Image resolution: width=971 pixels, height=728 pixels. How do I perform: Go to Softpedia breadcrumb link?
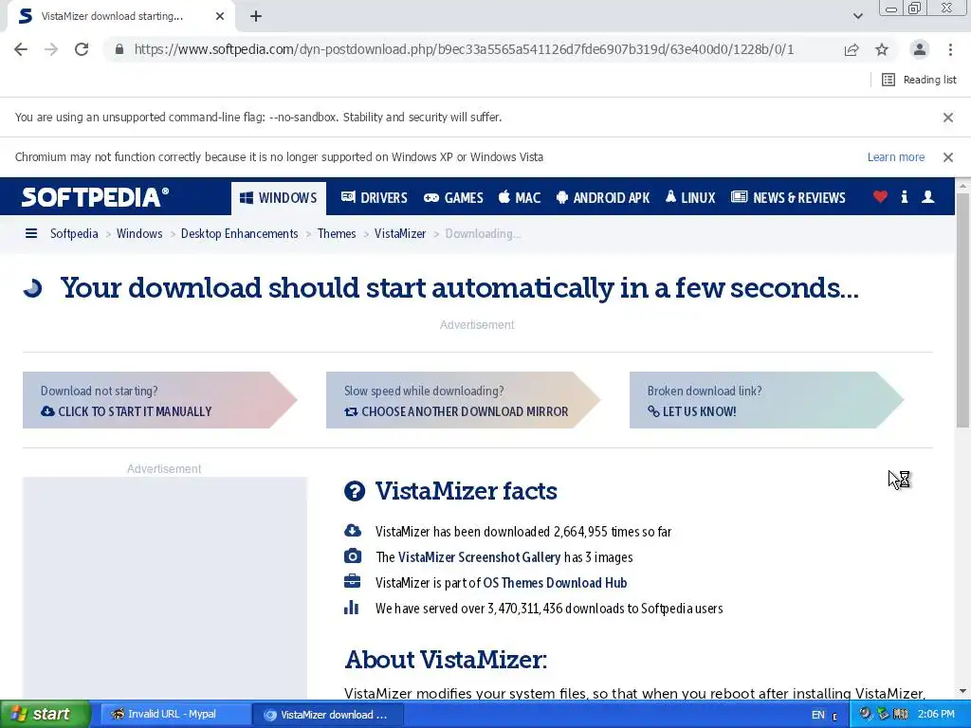[x=74, y=234]
